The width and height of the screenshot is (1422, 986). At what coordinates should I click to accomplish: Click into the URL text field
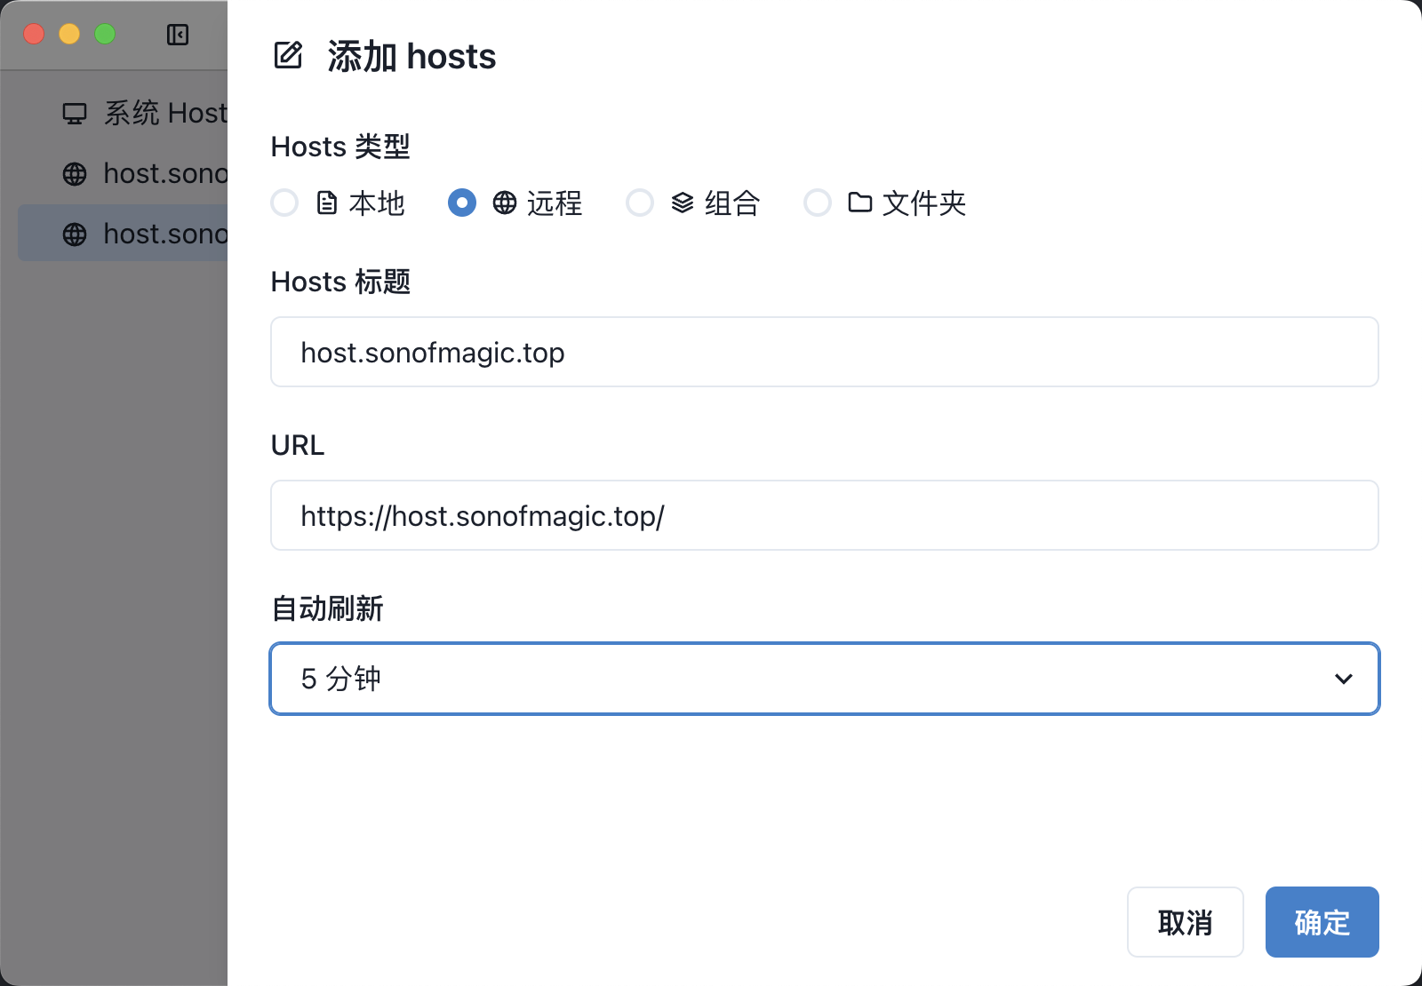pos(823,515)
